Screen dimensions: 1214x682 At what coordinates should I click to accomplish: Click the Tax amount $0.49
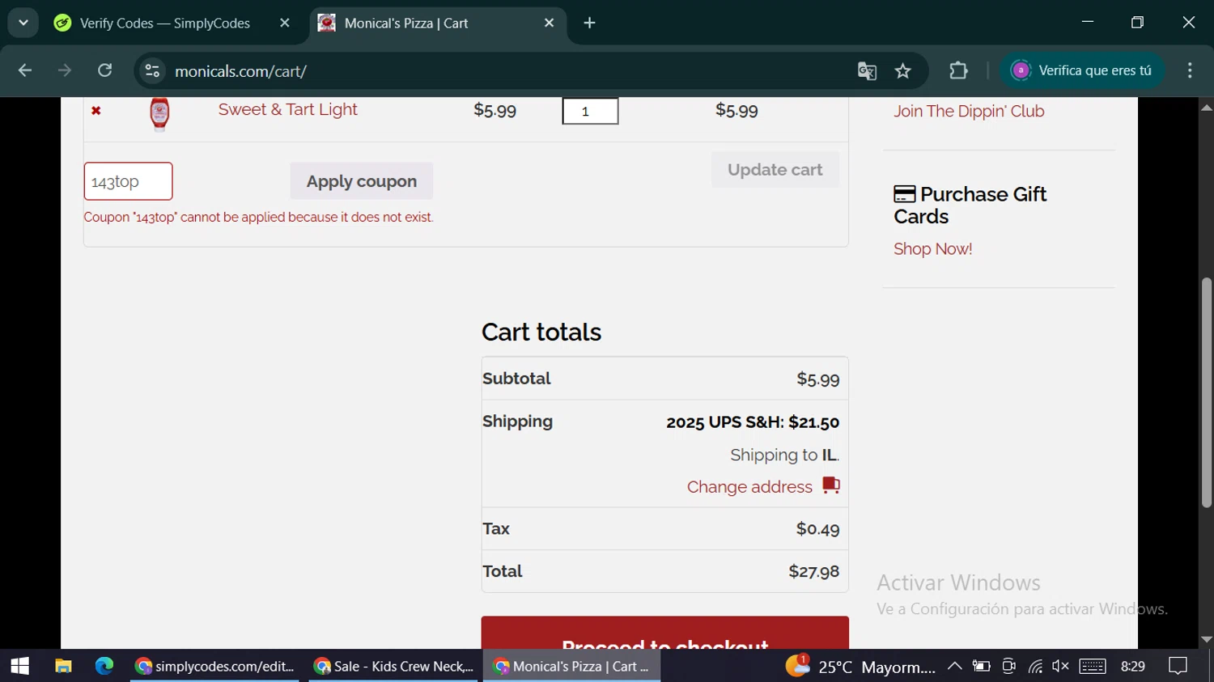817,529
